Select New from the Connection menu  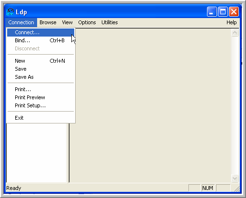pos(40,61)
